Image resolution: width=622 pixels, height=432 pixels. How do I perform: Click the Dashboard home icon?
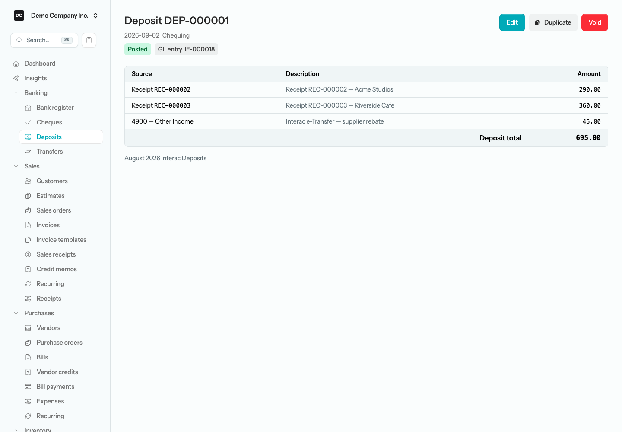(16, 64)
